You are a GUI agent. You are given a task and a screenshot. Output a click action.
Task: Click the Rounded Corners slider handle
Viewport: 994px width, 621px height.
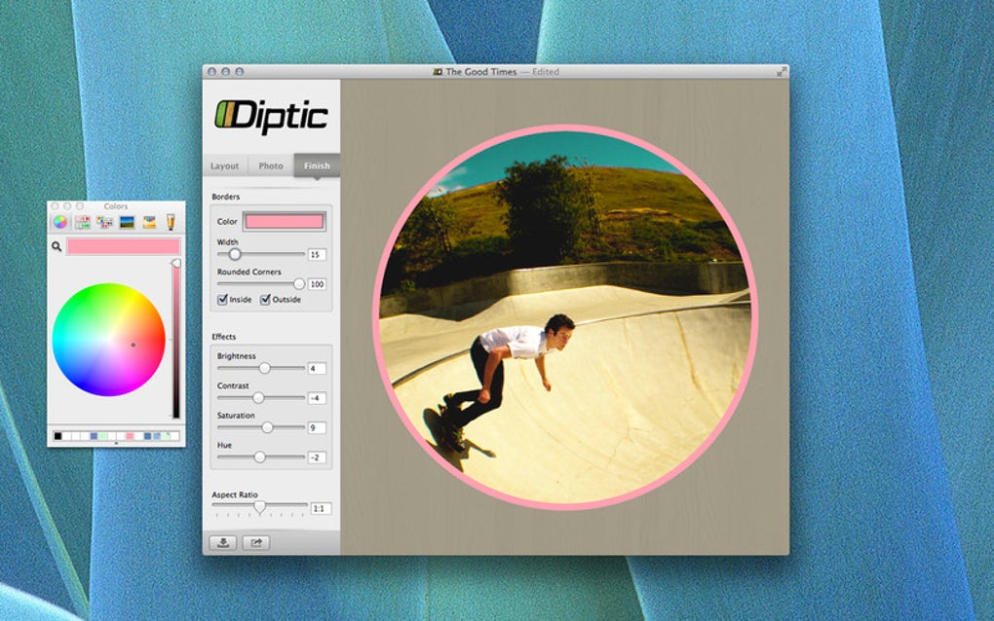tap(298, 283)
